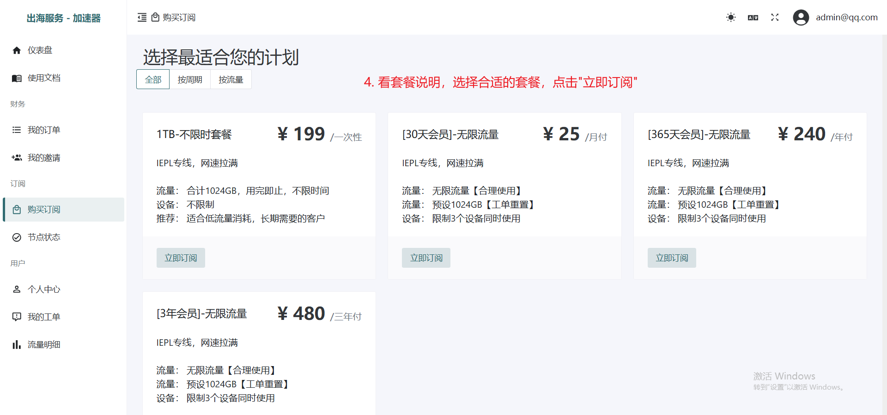Open 我的邀请 invitations page
Screen dimensions: 887x415
[43, 158]
